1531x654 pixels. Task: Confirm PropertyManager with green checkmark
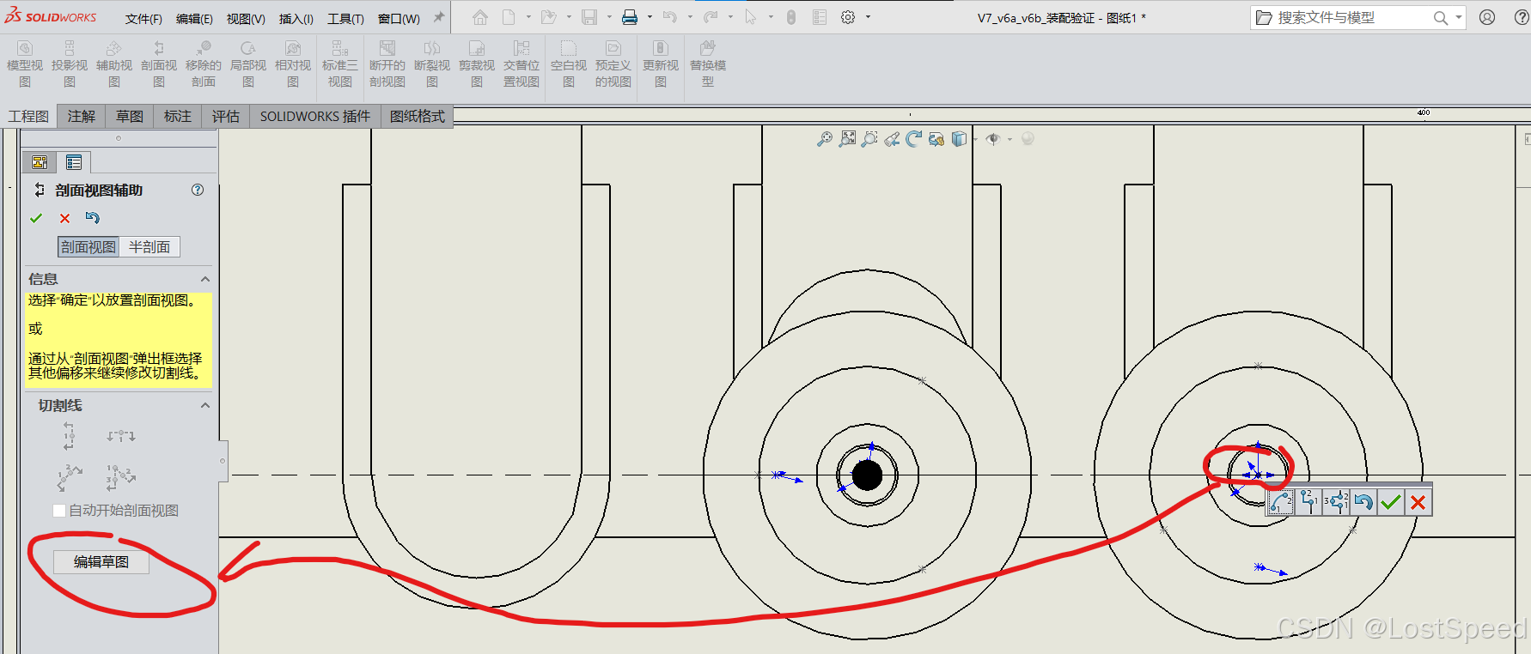(36, 218)
